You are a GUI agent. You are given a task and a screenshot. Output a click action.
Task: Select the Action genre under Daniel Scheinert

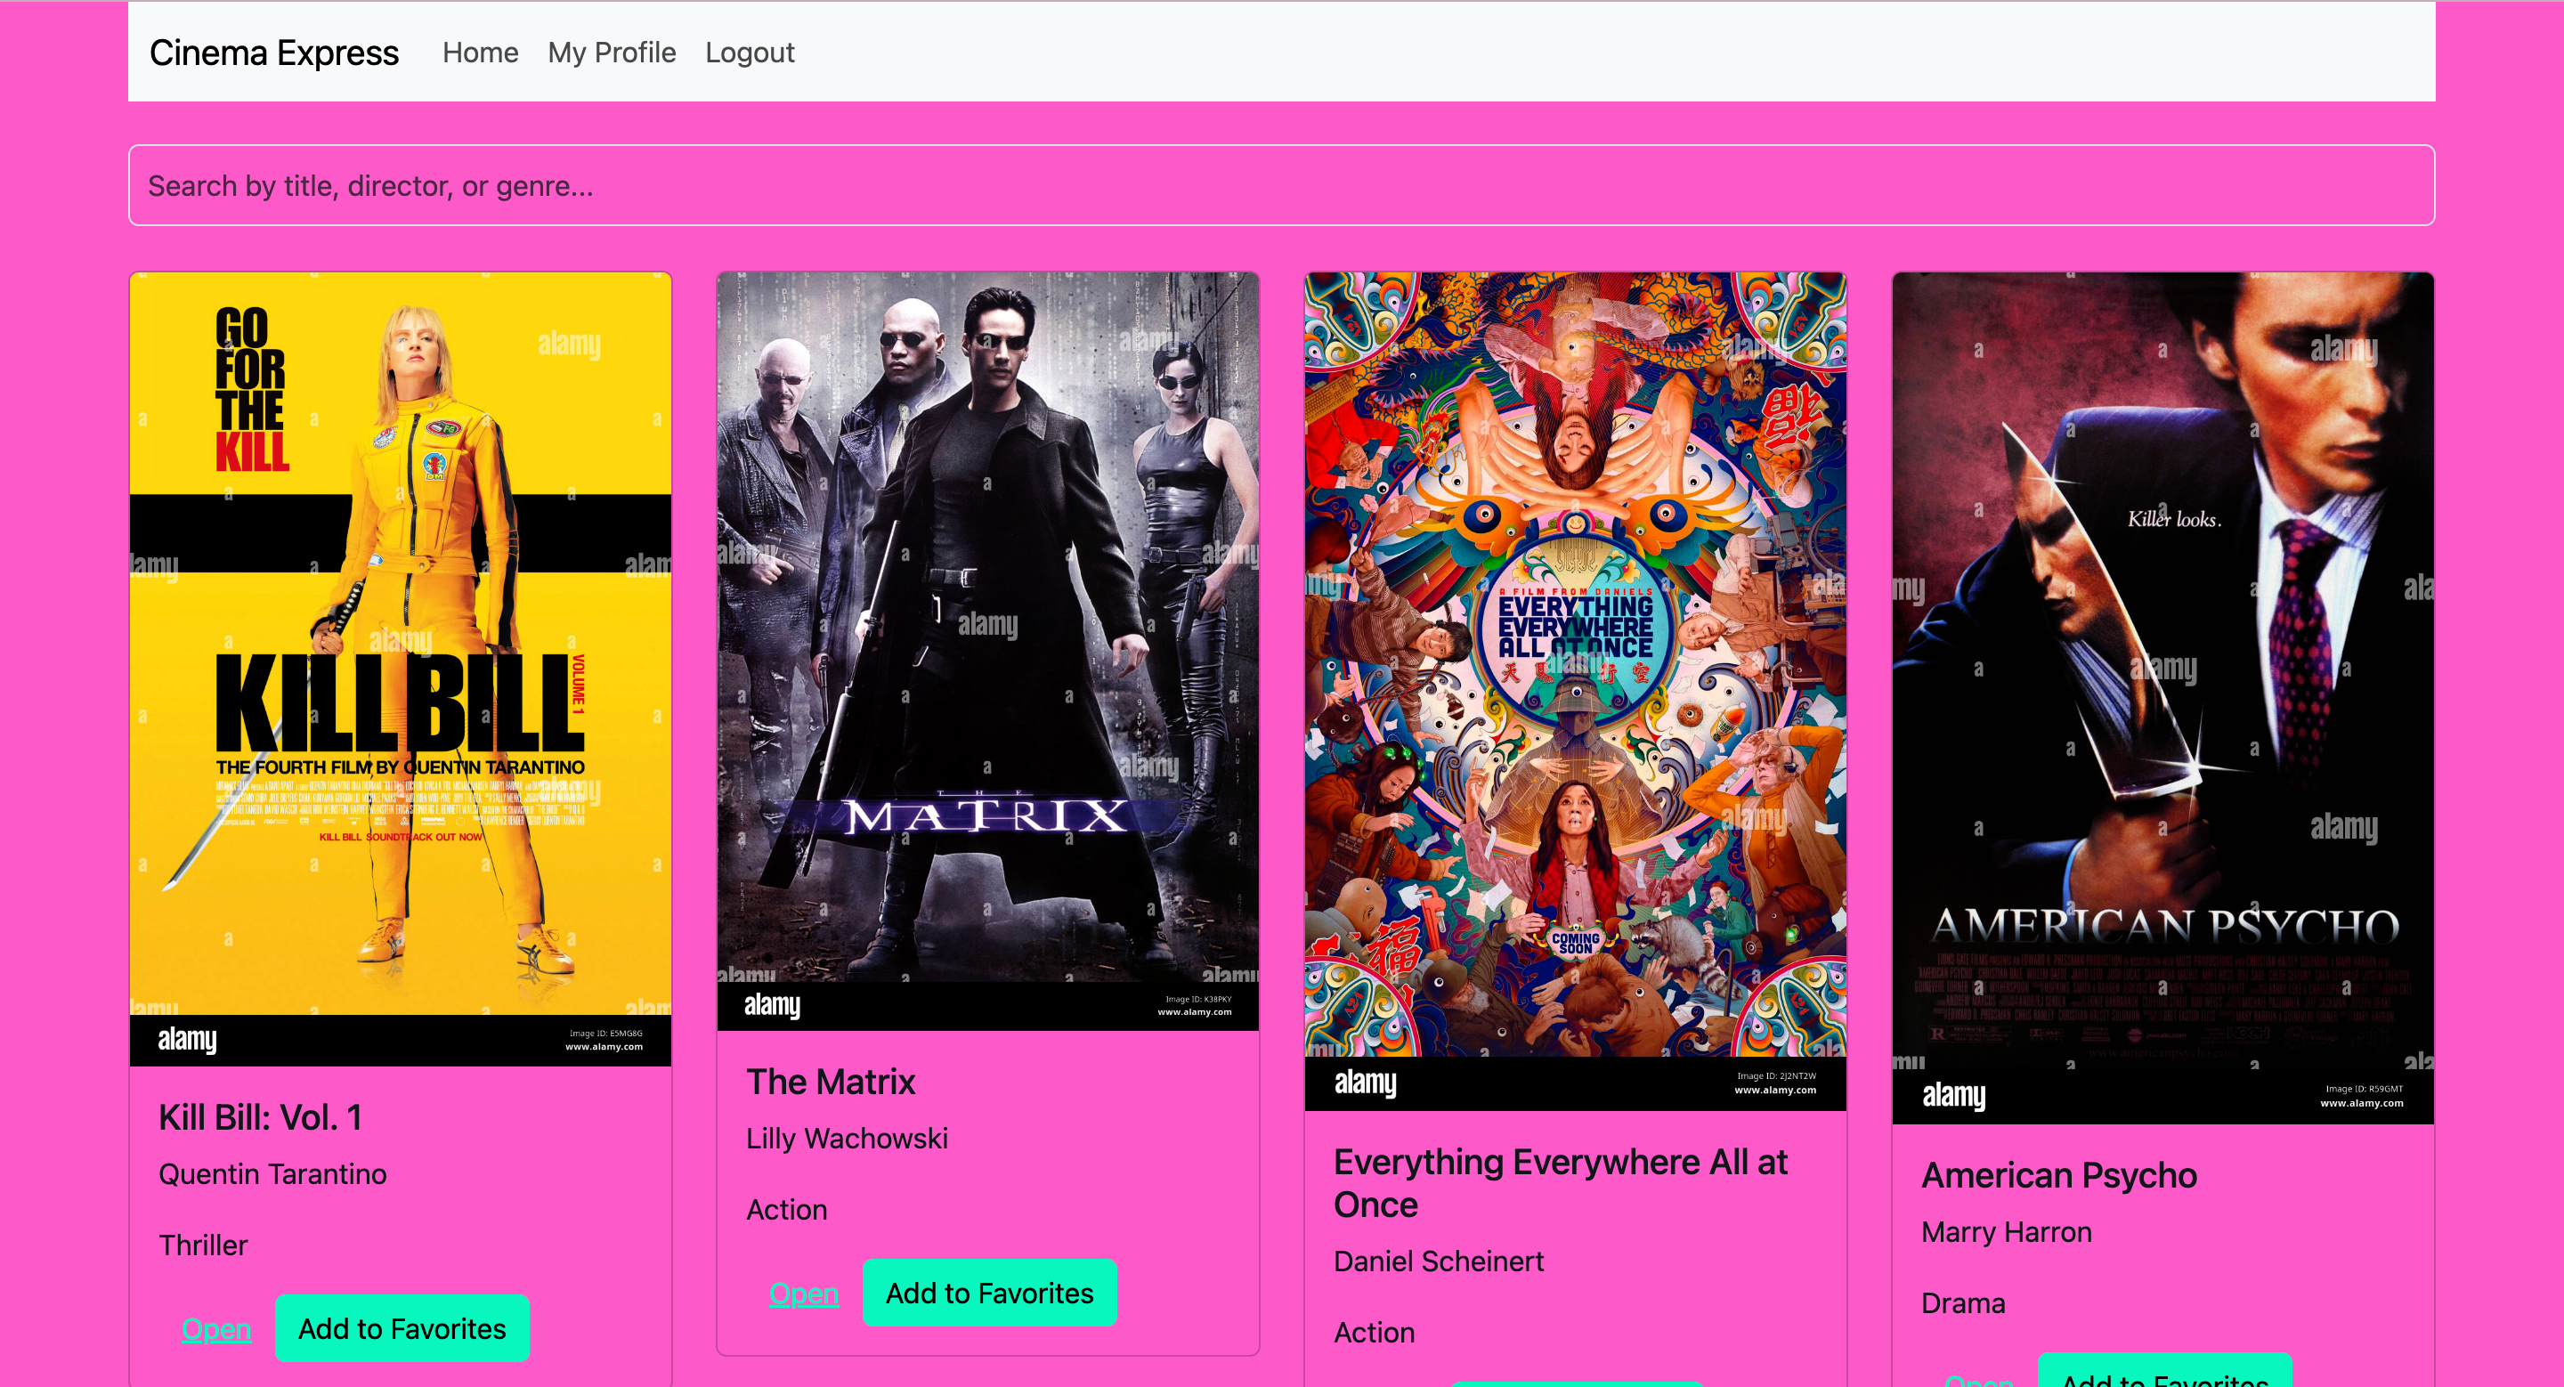coord(1374,1333)
